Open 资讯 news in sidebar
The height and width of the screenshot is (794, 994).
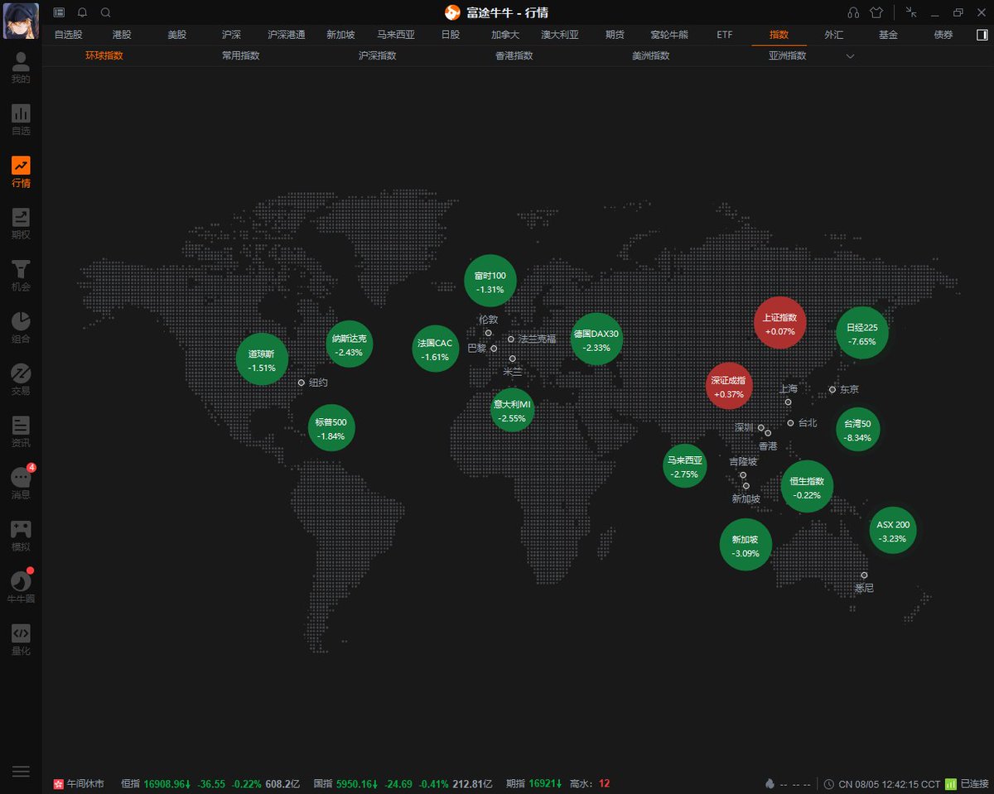(21, 432)
